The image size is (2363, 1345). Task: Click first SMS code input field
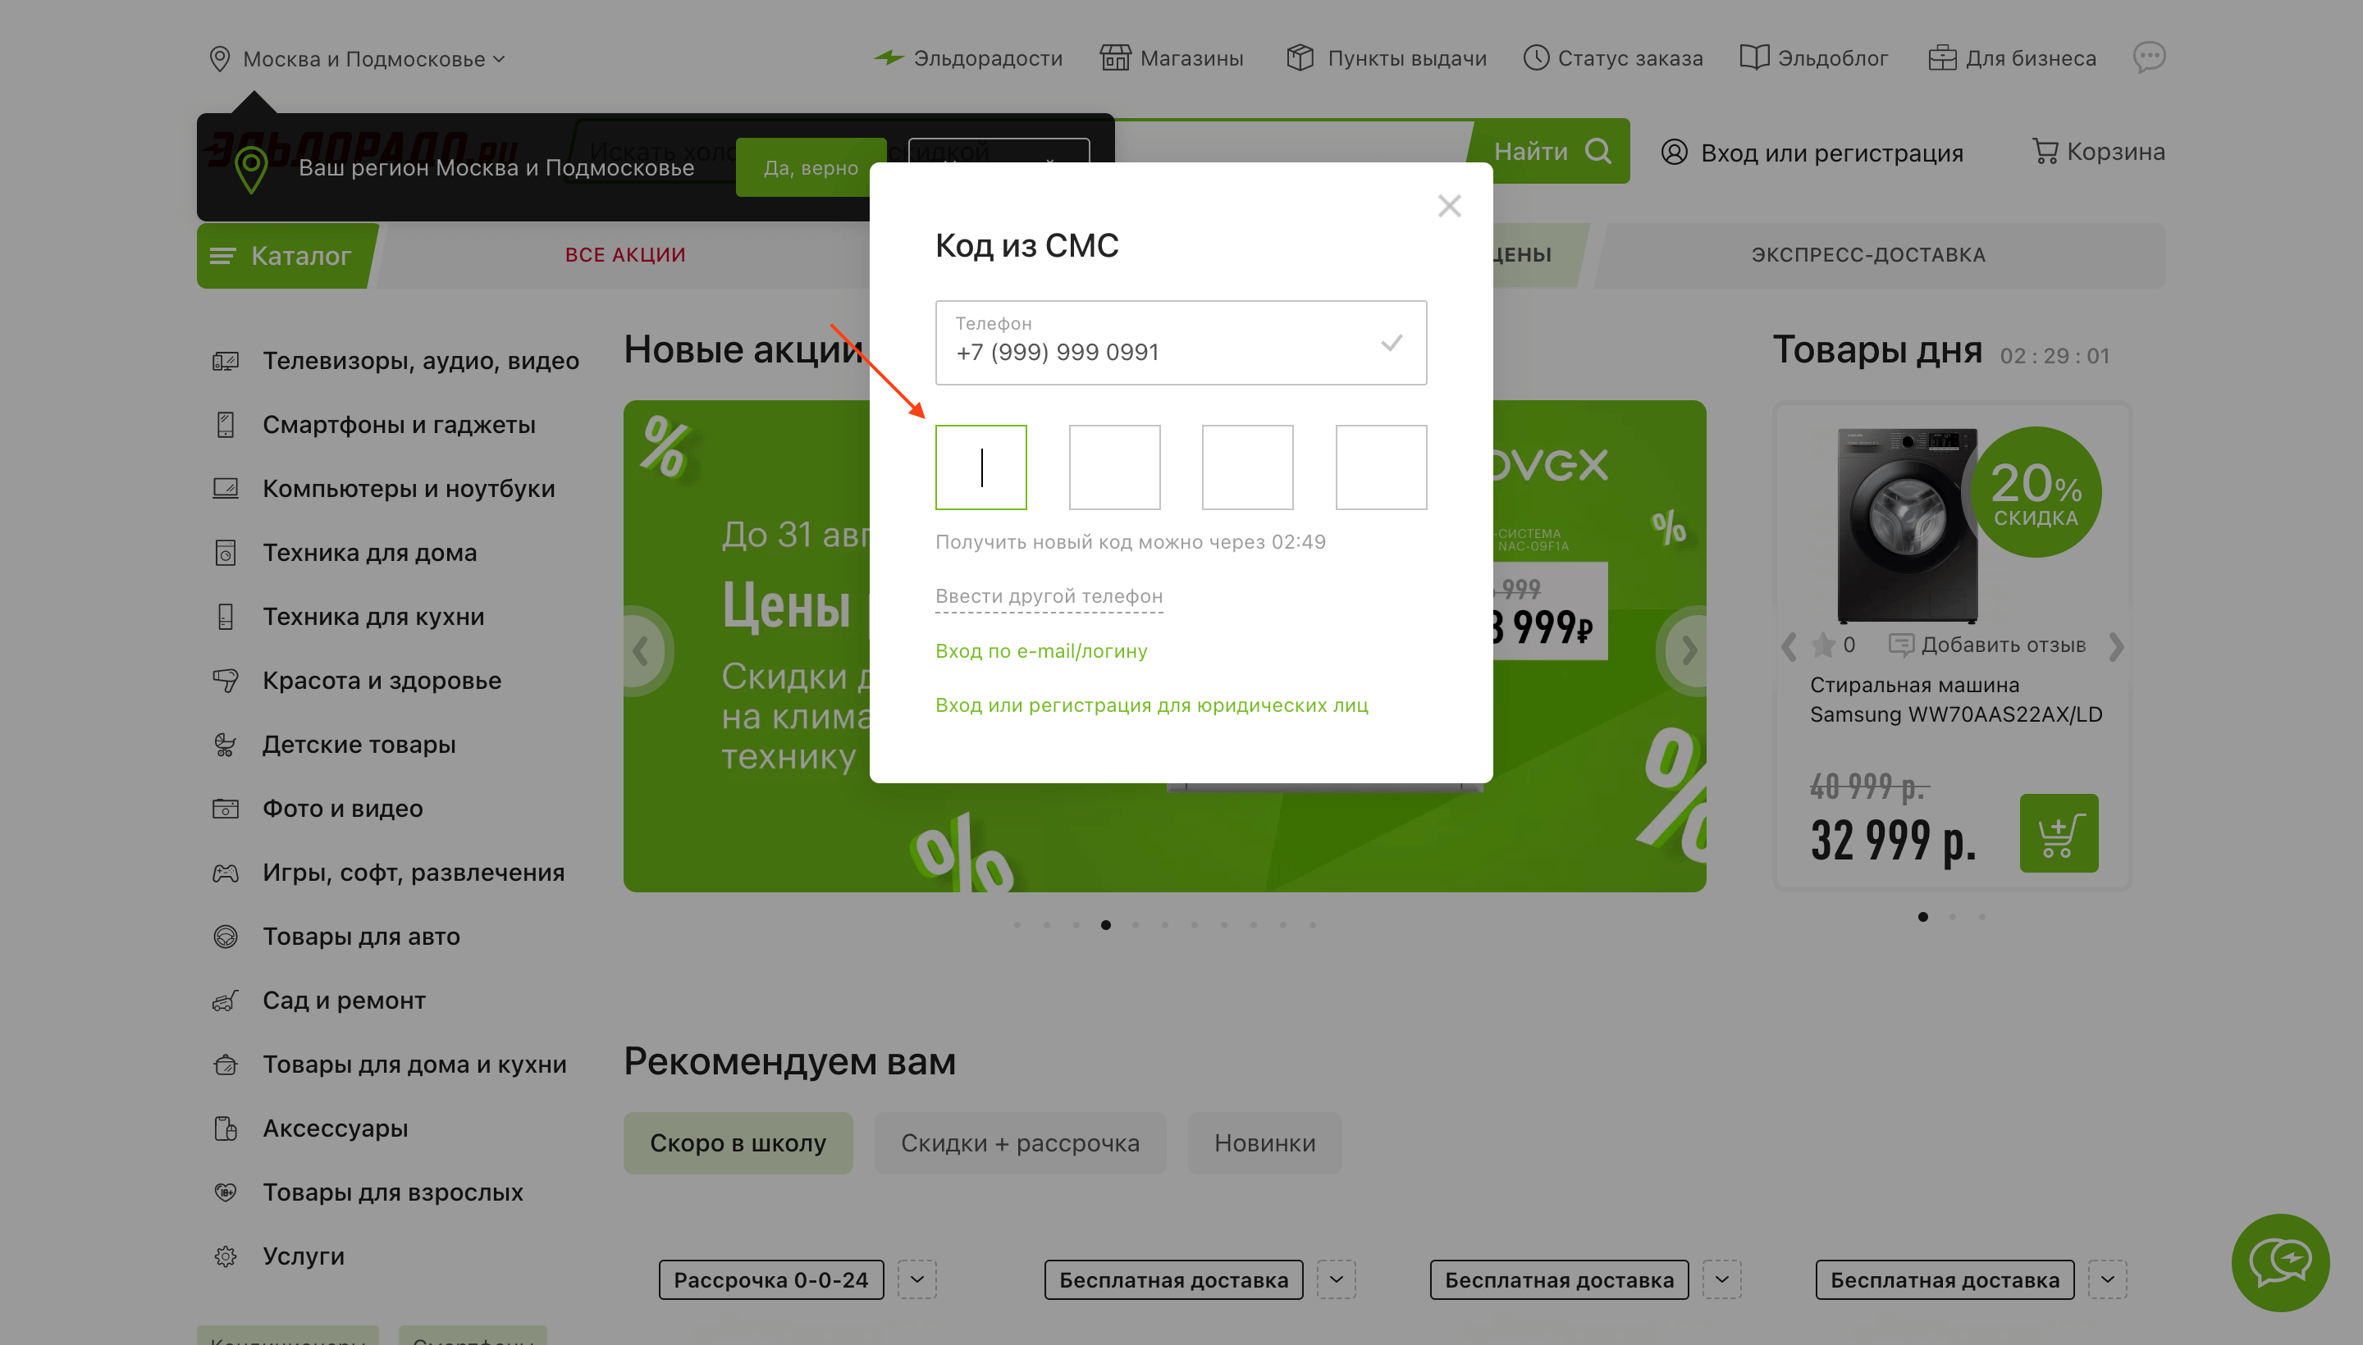(x=980, y=467)
